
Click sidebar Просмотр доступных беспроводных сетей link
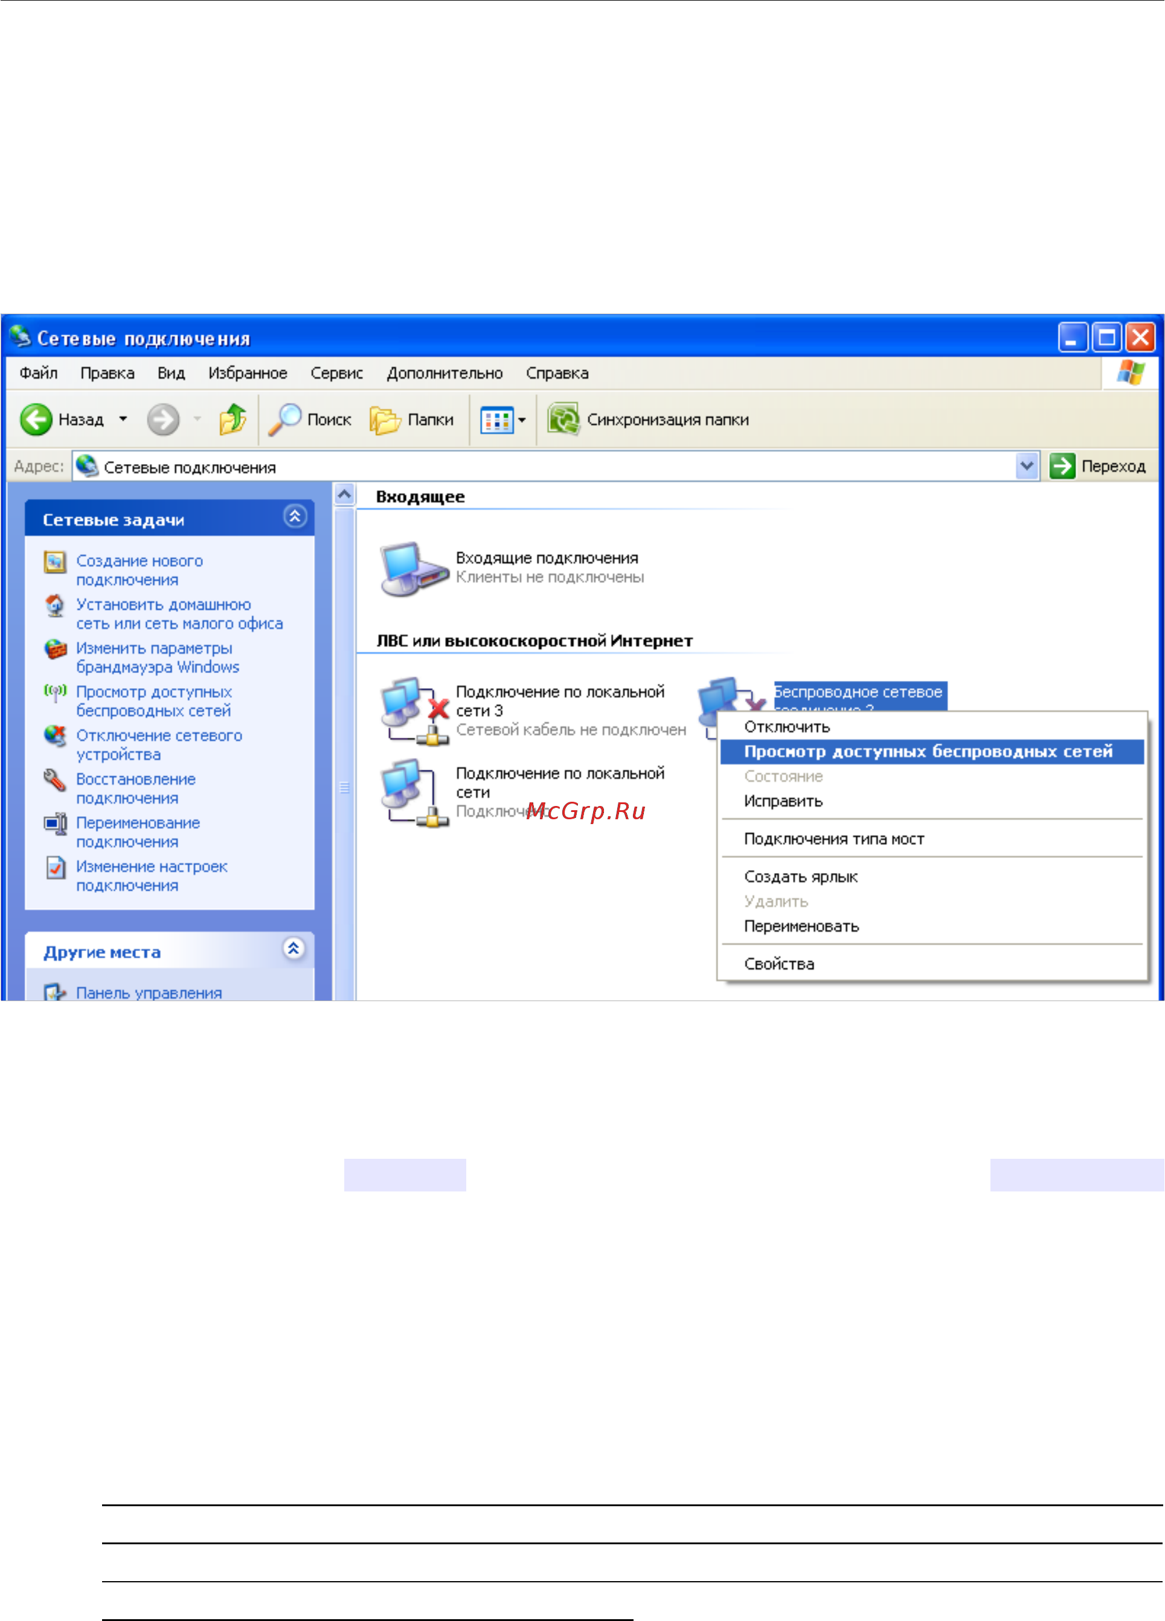pos(154,701)
